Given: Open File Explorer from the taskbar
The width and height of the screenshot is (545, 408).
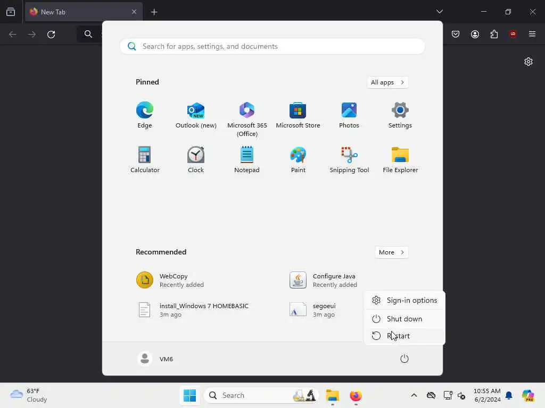Looking at the screenshot, I should point(332,395).
